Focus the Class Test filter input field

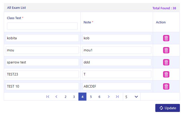click(42, 26)
